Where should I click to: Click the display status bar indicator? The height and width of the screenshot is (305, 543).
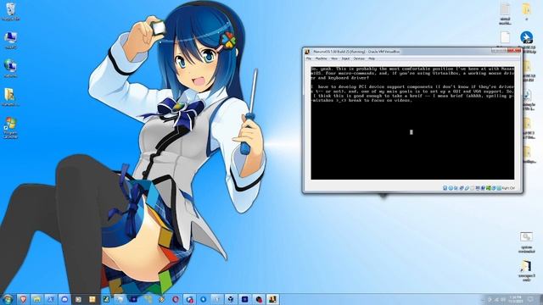478,188
